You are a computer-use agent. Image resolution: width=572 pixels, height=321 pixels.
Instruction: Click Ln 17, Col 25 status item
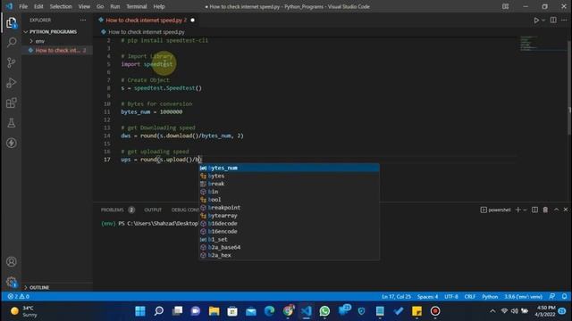(x=396, y=297)
